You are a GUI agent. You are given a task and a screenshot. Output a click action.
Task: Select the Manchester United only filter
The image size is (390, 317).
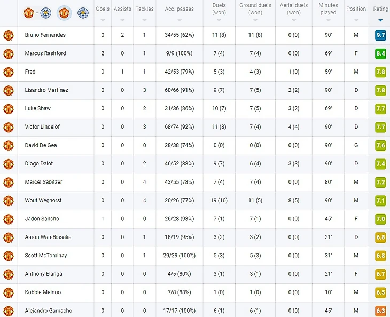[64, 13]
